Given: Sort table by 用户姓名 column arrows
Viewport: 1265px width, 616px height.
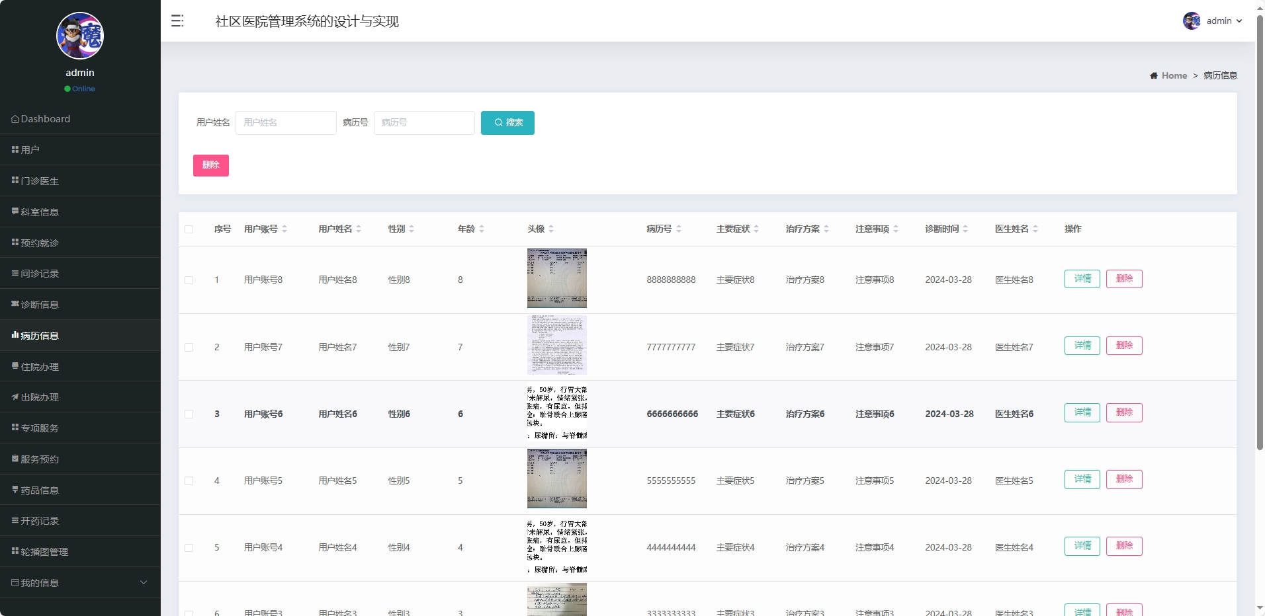Looking at the screenshot, I should (x=359, y=229).
